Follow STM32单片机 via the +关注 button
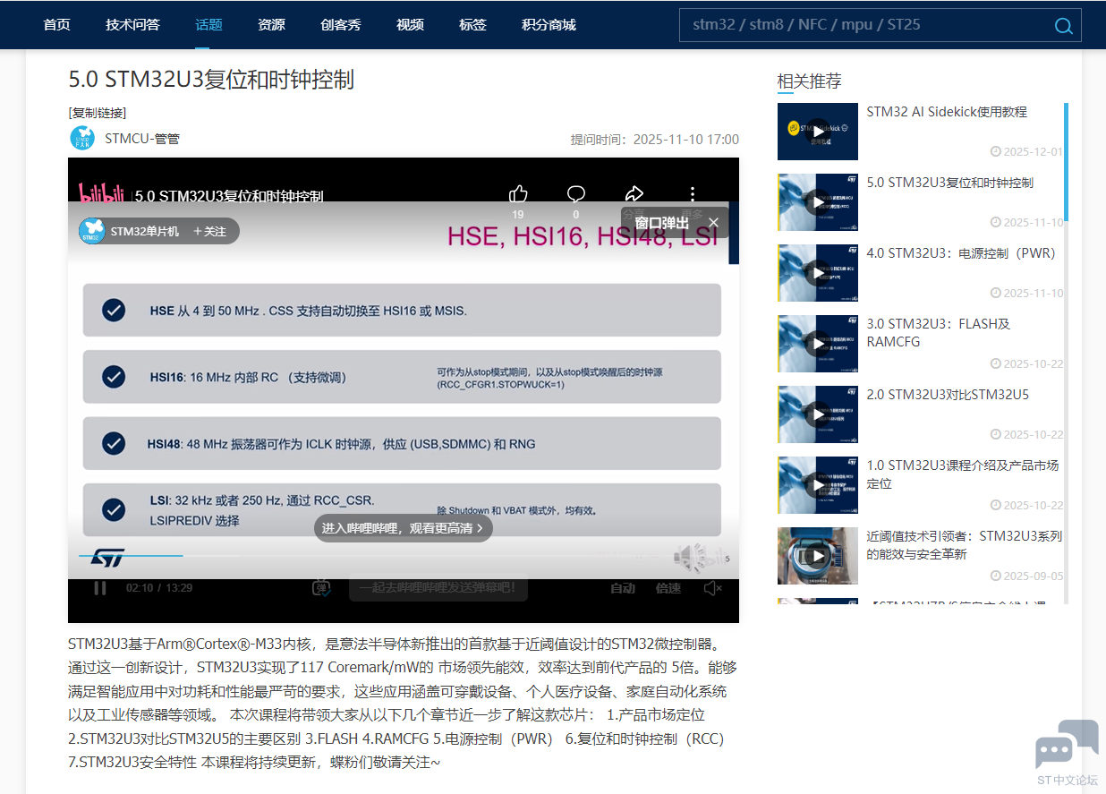1106x794 pixels. pos(213,230)
